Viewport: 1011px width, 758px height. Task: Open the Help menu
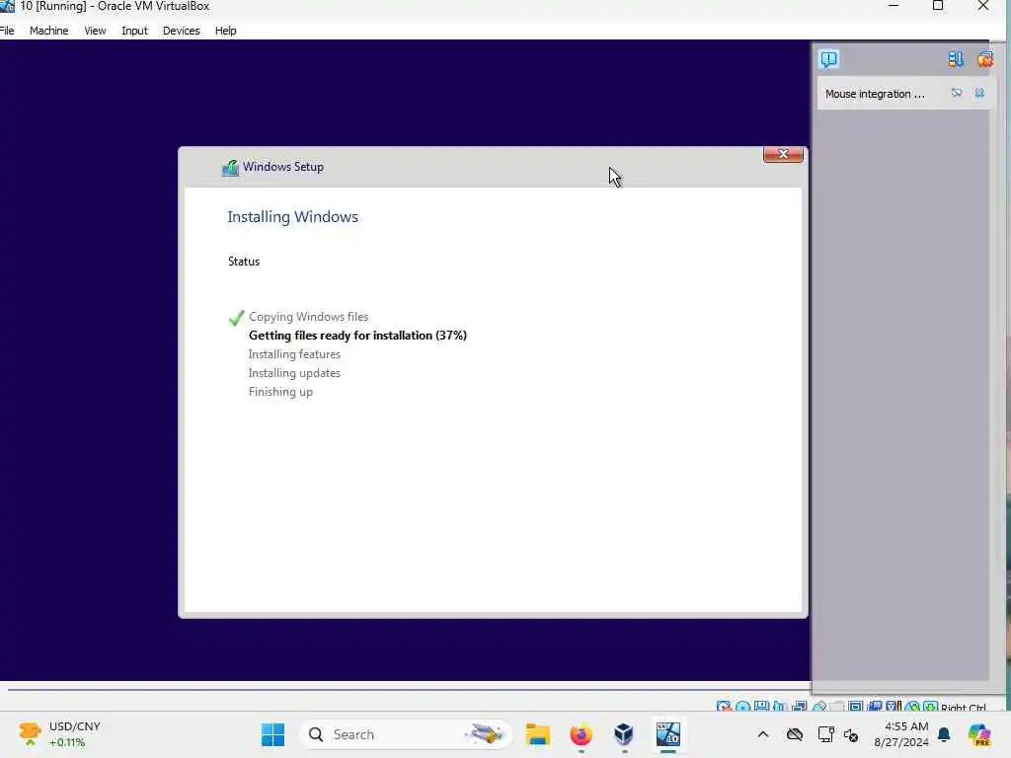(x=226, y=31)
